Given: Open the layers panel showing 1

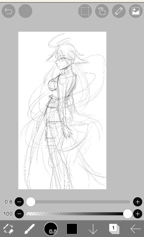Looking at the screenshot, I should pyautogui.click(x=114, y=229).
